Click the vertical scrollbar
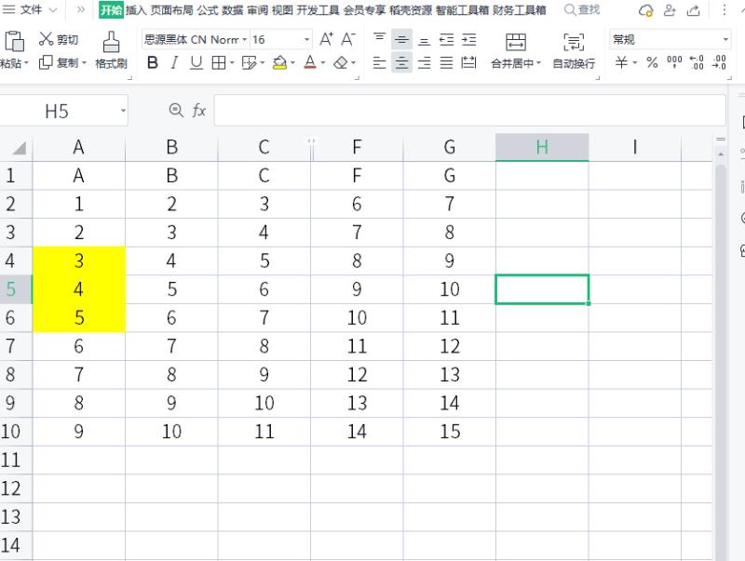745x561 pixels. (x=721, y=361)
